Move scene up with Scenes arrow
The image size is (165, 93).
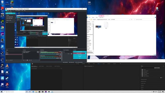(x=10, y=60)
